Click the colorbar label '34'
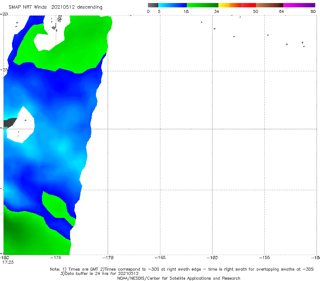This screenshot has width=320, height=281. (x=217, y=11)
